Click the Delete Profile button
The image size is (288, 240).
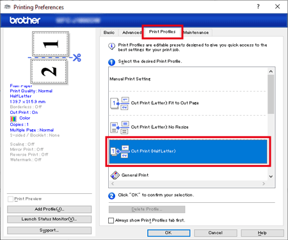[x=147, y=209]
